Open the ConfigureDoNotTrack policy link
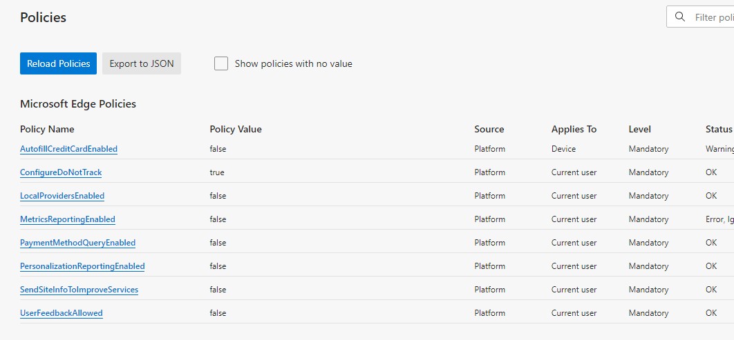This screenshot has width=734, height=340. coord(61,172)
